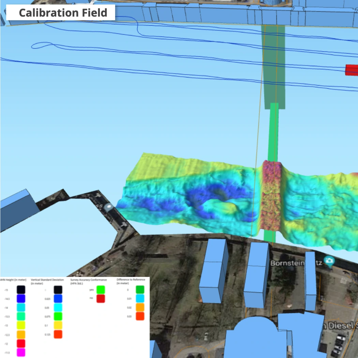Select the red block at the right edge
This screenshot has height=358, width=358.
tap(352, 70)
